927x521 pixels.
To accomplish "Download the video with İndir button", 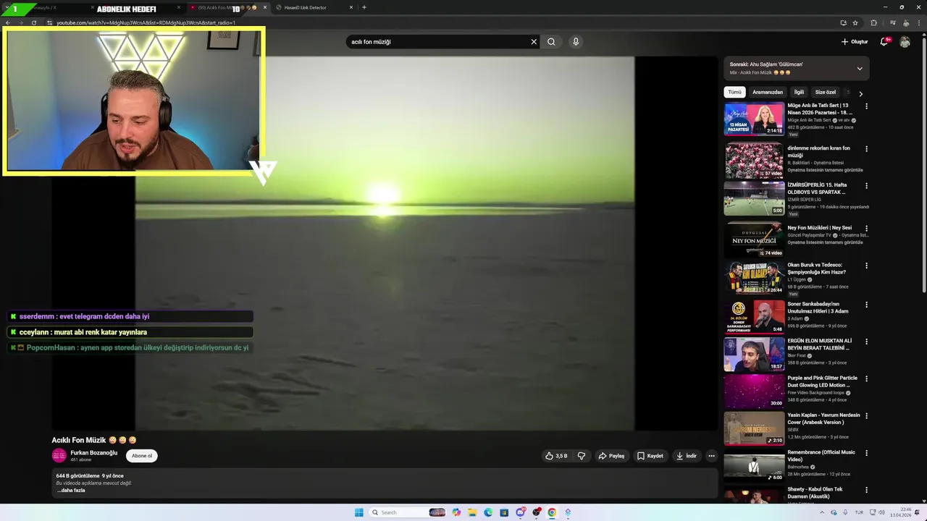I will [686, 456].
